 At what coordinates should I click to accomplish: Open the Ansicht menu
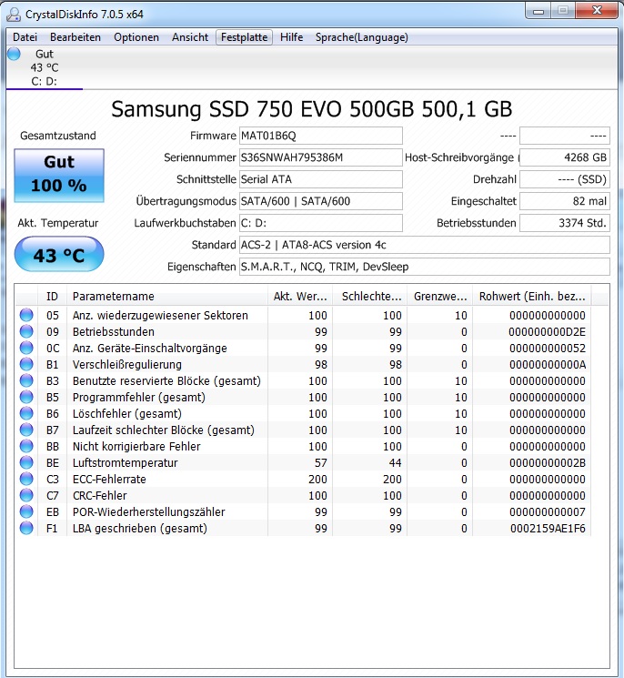(190, 37)
